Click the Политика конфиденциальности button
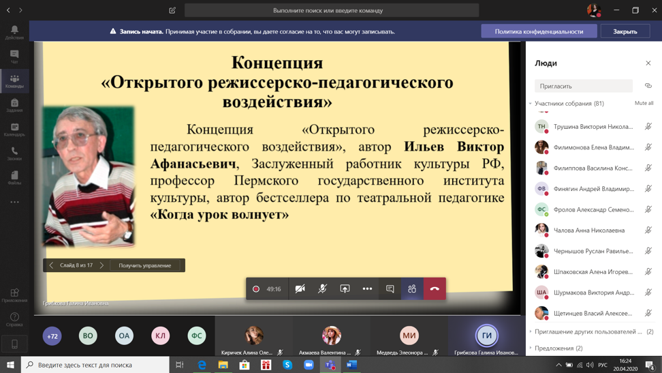The width and height of the screenshot is (662, 373). click(x=539, y=31)
